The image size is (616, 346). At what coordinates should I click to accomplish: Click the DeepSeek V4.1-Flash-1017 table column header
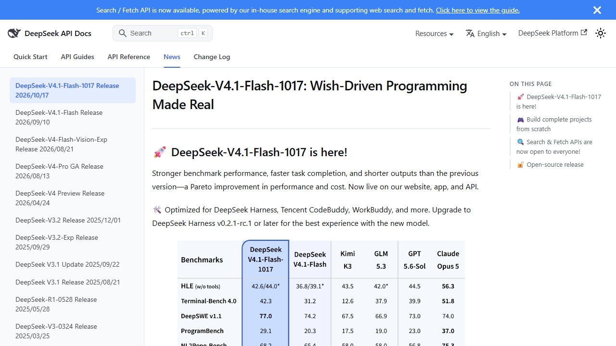click(x=266, y=259)
